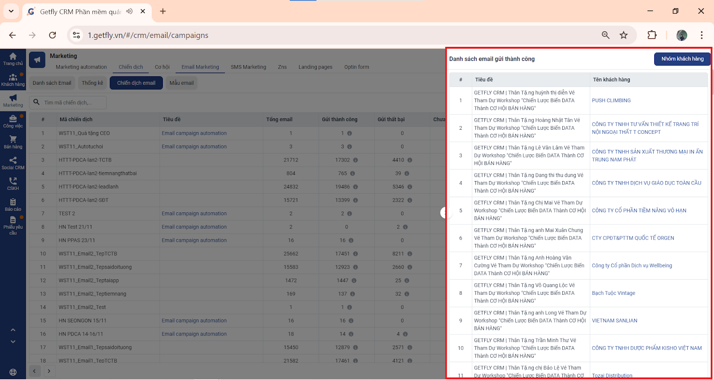Reload the page
The image size is (714, 380).
coord(53,35)
